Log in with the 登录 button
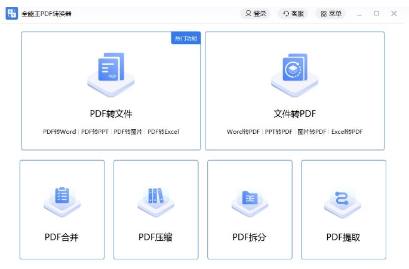The height and width of the screenshot is (269, 409). [x=255, y=13]
